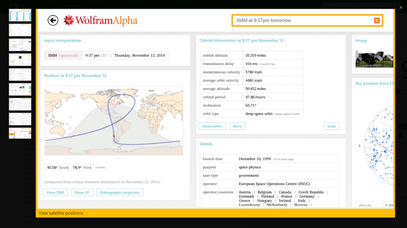Click the Show DMS button
Screen dimensions: 407x228
[55, 192]
